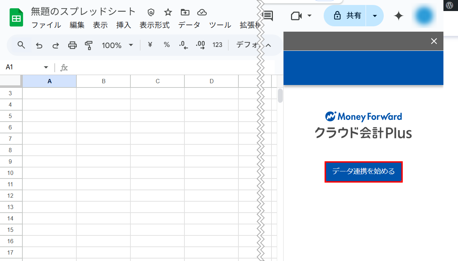The image size is (458, 261).
Task: Open the 表示 menu
Action: click(100, 25)
